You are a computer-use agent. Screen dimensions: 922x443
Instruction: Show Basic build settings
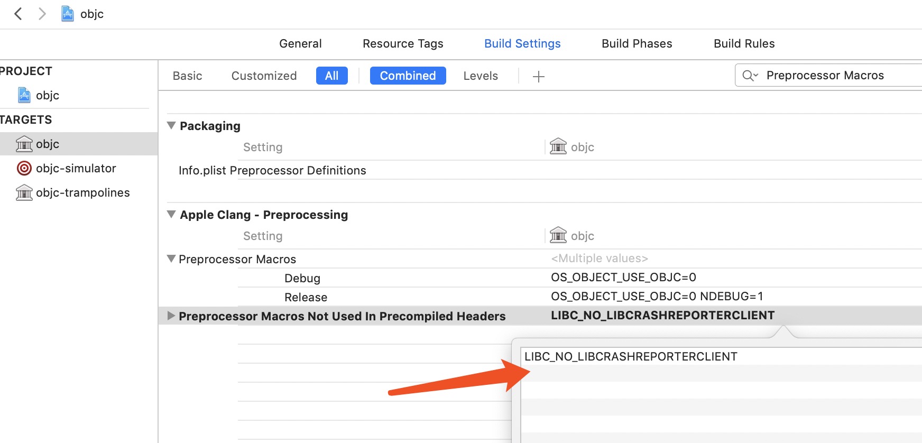(x=187, y=76)
